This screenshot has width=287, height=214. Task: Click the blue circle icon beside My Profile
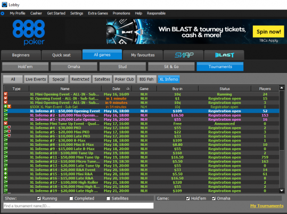(x=2, y=13)
